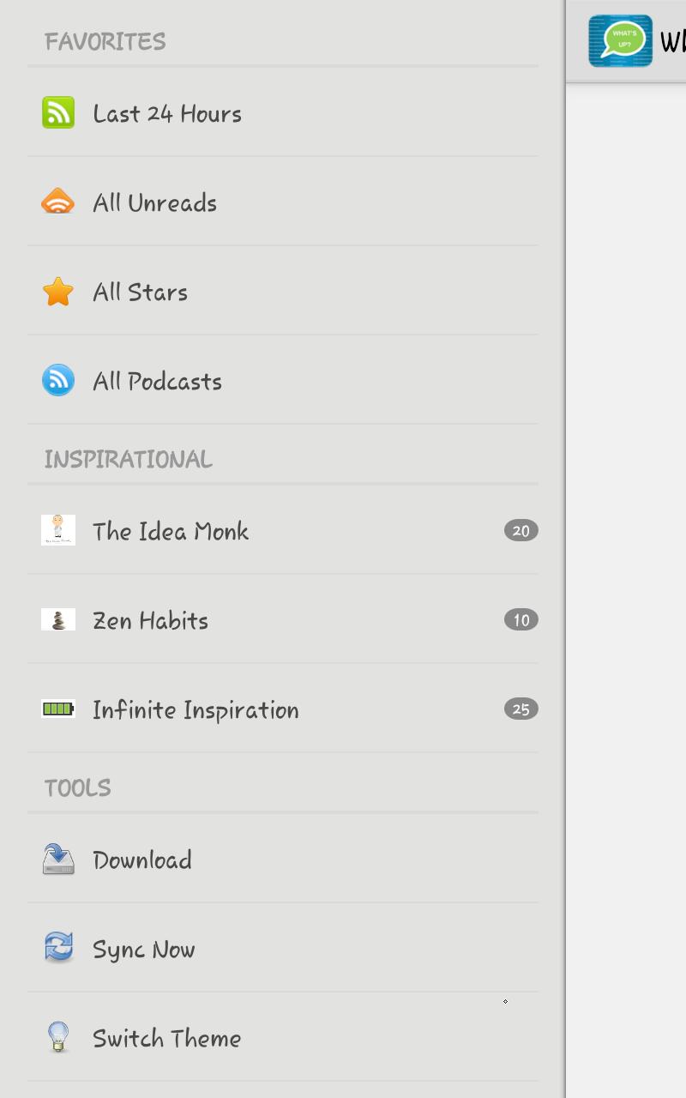This screenshot has width=686, height=1098.
Task: Tap the Switch Theme light bulb icon
Action: [58, 1037]
